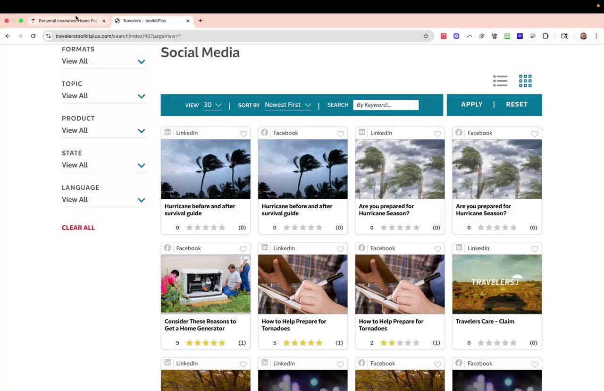Expand the State View All filter
Screen dimensions: 604x391
pos(104,165)
